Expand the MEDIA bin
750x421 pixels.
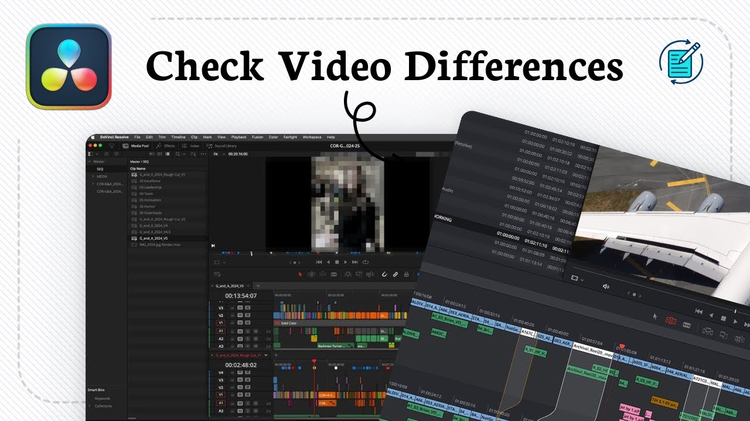[92, 176]
